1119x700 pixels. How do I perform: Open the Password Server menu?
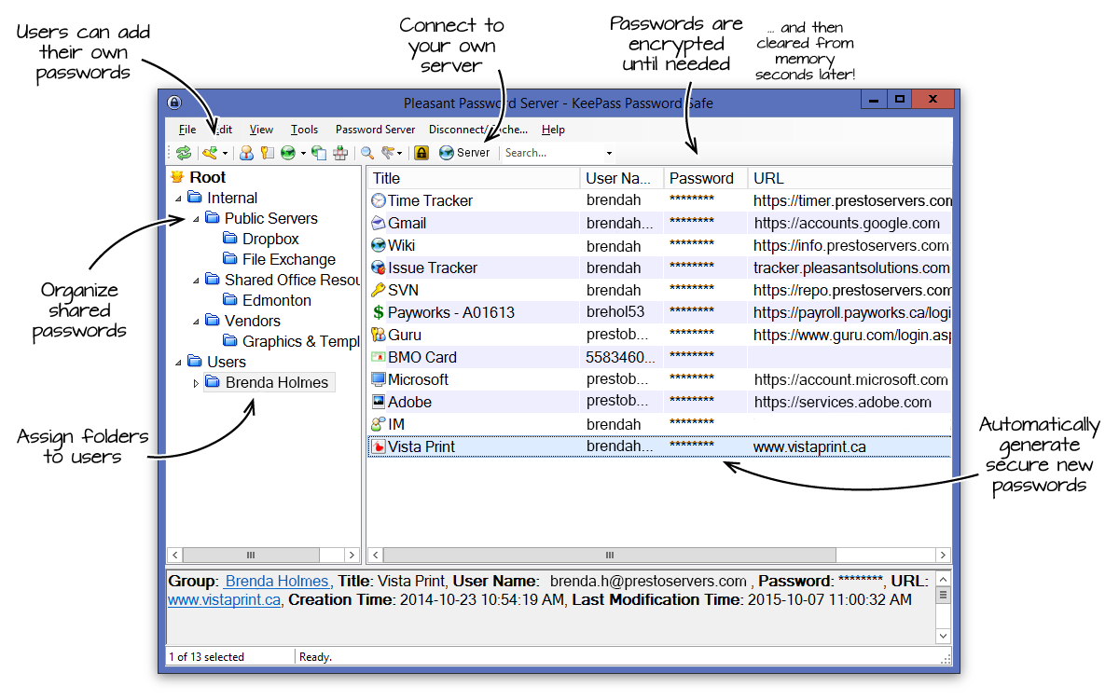375,130
